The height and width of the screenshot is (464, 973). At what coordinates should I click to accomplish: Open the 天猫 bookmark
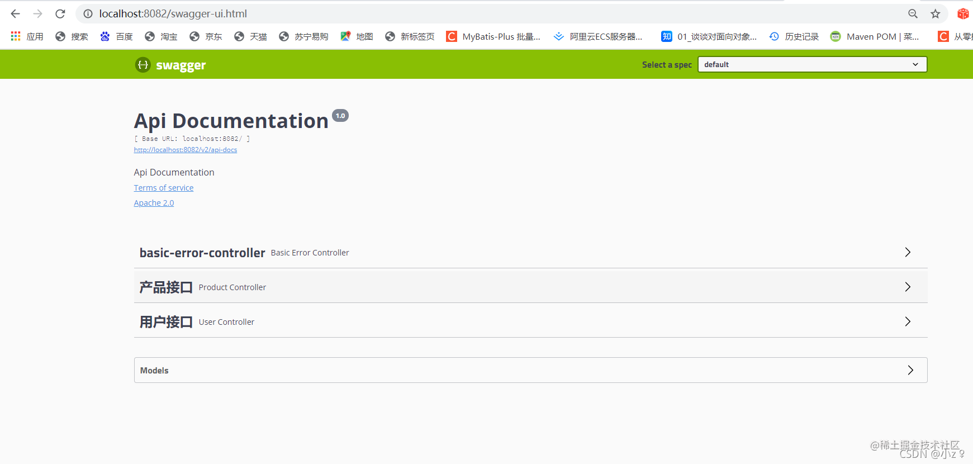(250, 36)
